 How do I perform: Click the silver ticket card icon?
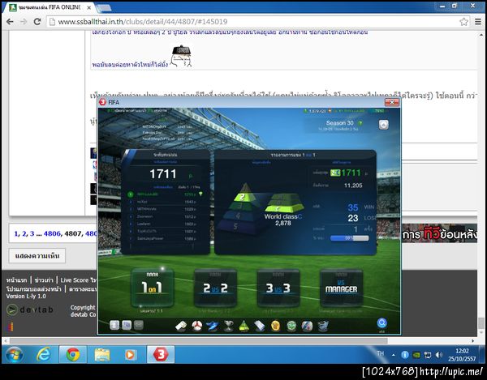click(x=260, y=326)
